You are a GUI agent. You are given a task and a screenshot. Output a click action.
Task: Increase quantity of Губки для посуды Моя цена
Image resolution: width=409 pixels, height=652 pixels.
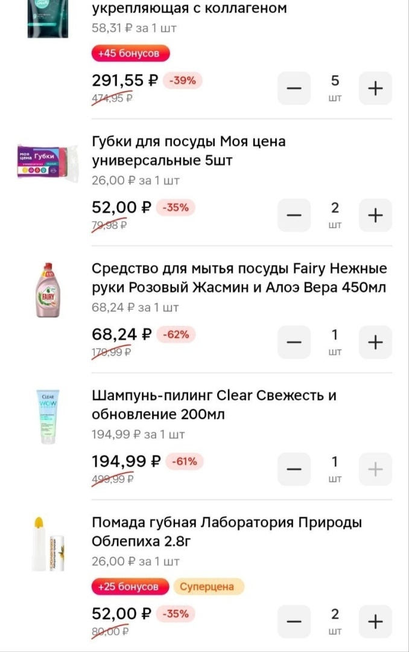tap(375, 215)
